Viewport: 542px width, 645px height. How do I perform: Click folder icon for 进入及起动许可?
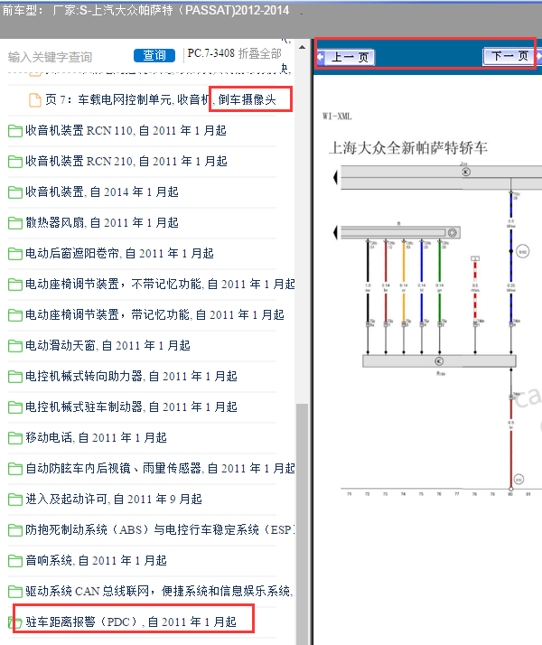[x=15, y=500]
